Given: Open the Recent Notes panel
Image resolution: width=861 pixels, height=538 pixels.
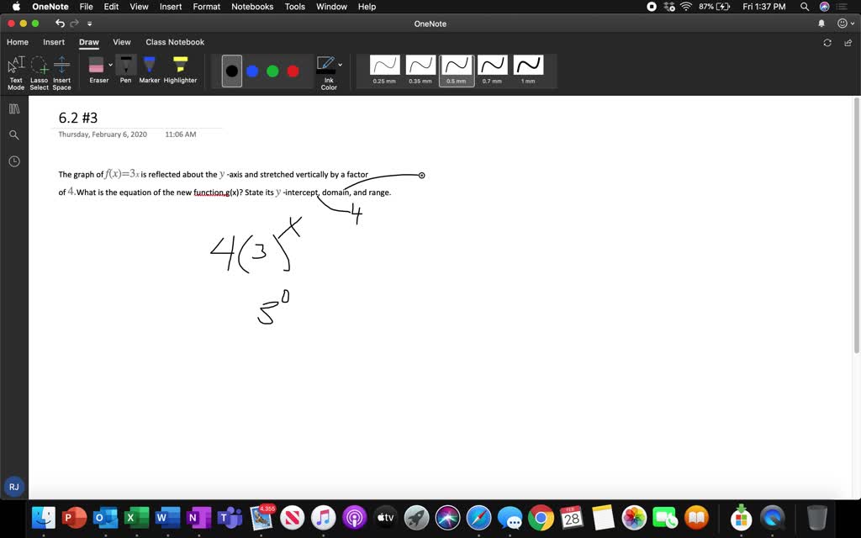Looking at the screenshot, I should (x=13, y=161).
